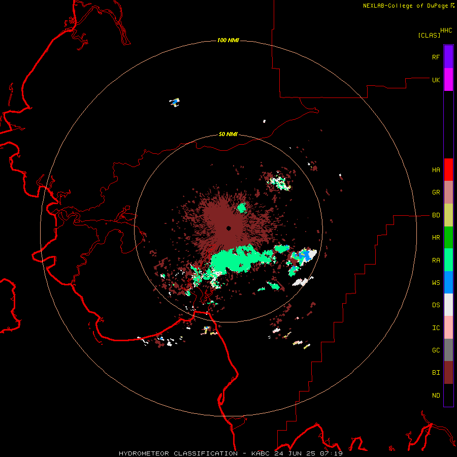This screenshot has height=457, width=457.
Task: Click the bright green RA legend swatch
Action: [448, 260]
